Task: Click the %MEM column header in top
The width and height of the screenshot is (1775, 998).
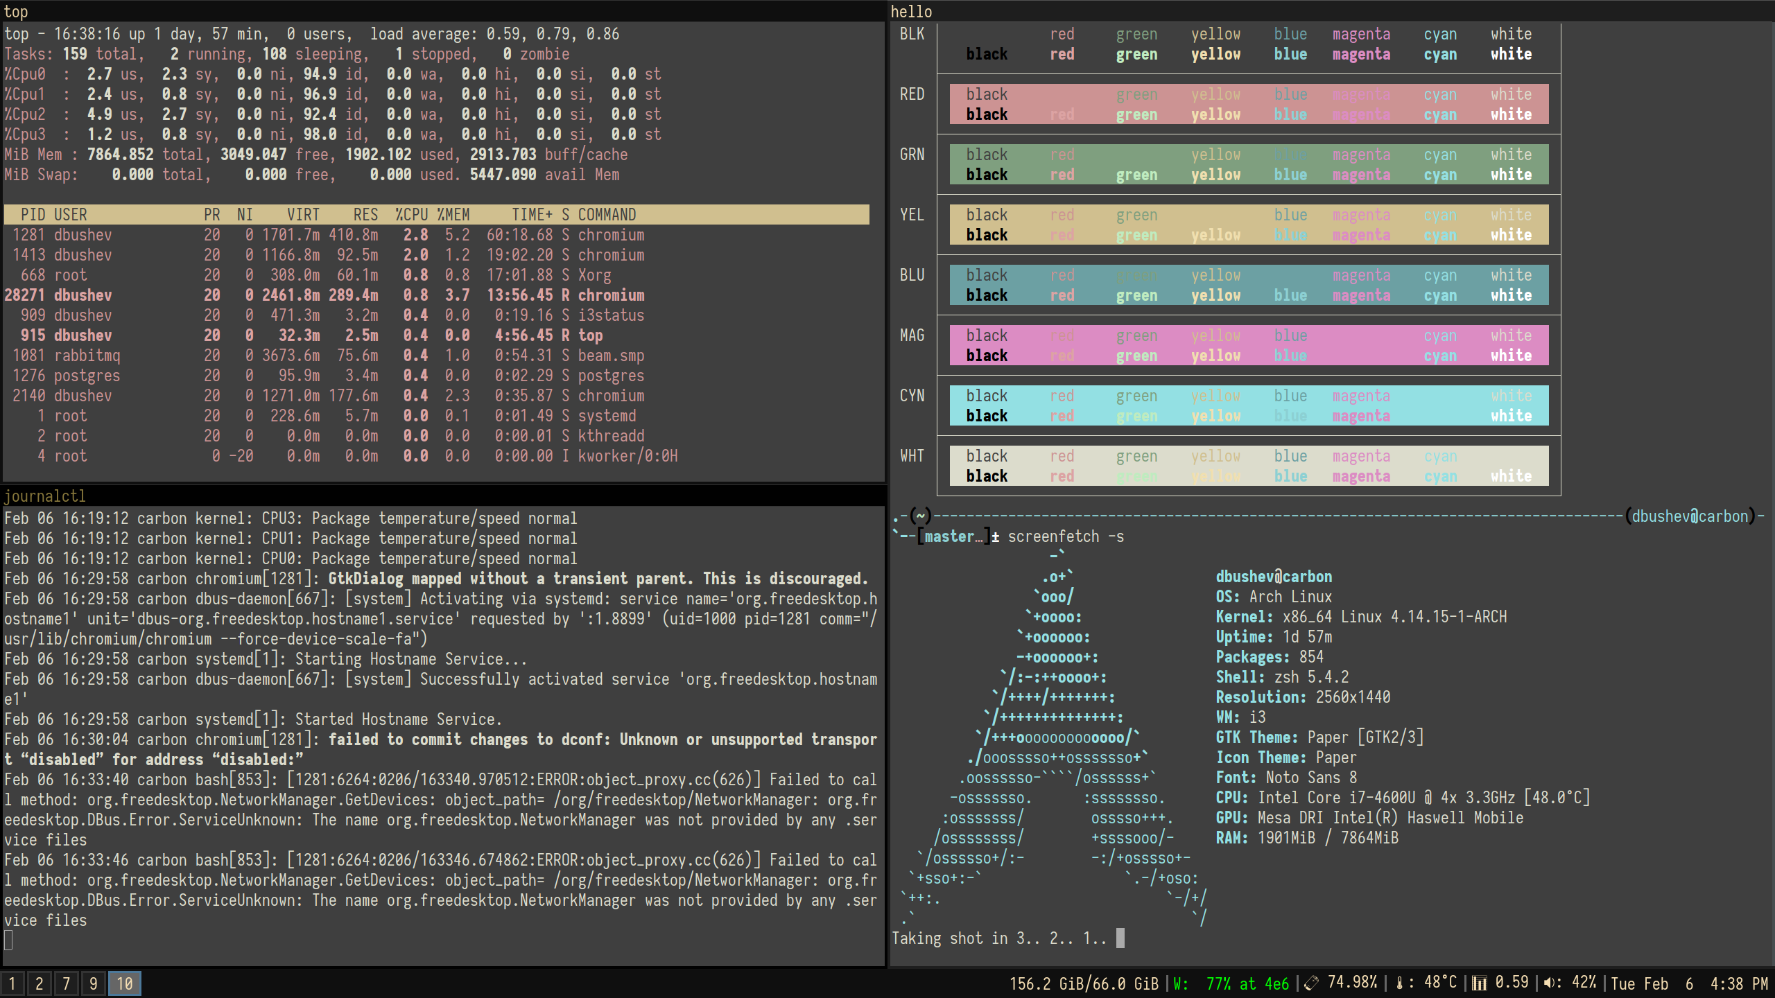Action: tap(453, 215)
